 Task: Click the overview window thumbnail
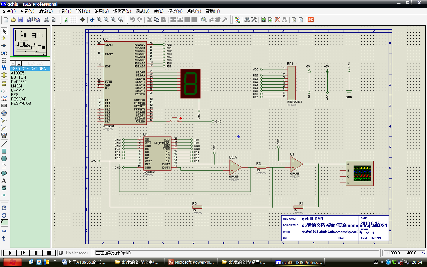pyautogui.click(x=30, y=42)
